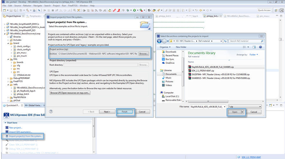
Task: Open the FreeRTOS menu in menu bar
Action: (x=73, y=6)
